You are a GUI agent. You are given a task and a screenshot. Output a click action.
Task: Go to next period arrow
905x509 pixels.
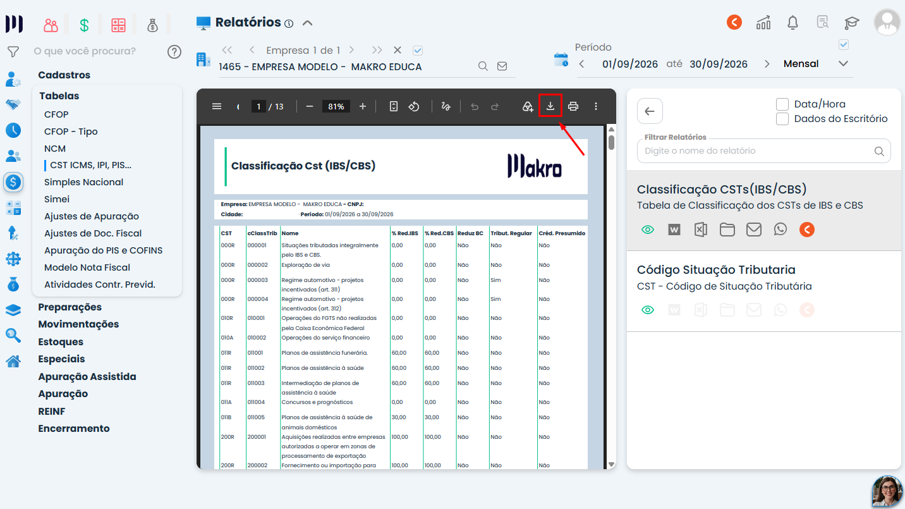pos(767,64)
